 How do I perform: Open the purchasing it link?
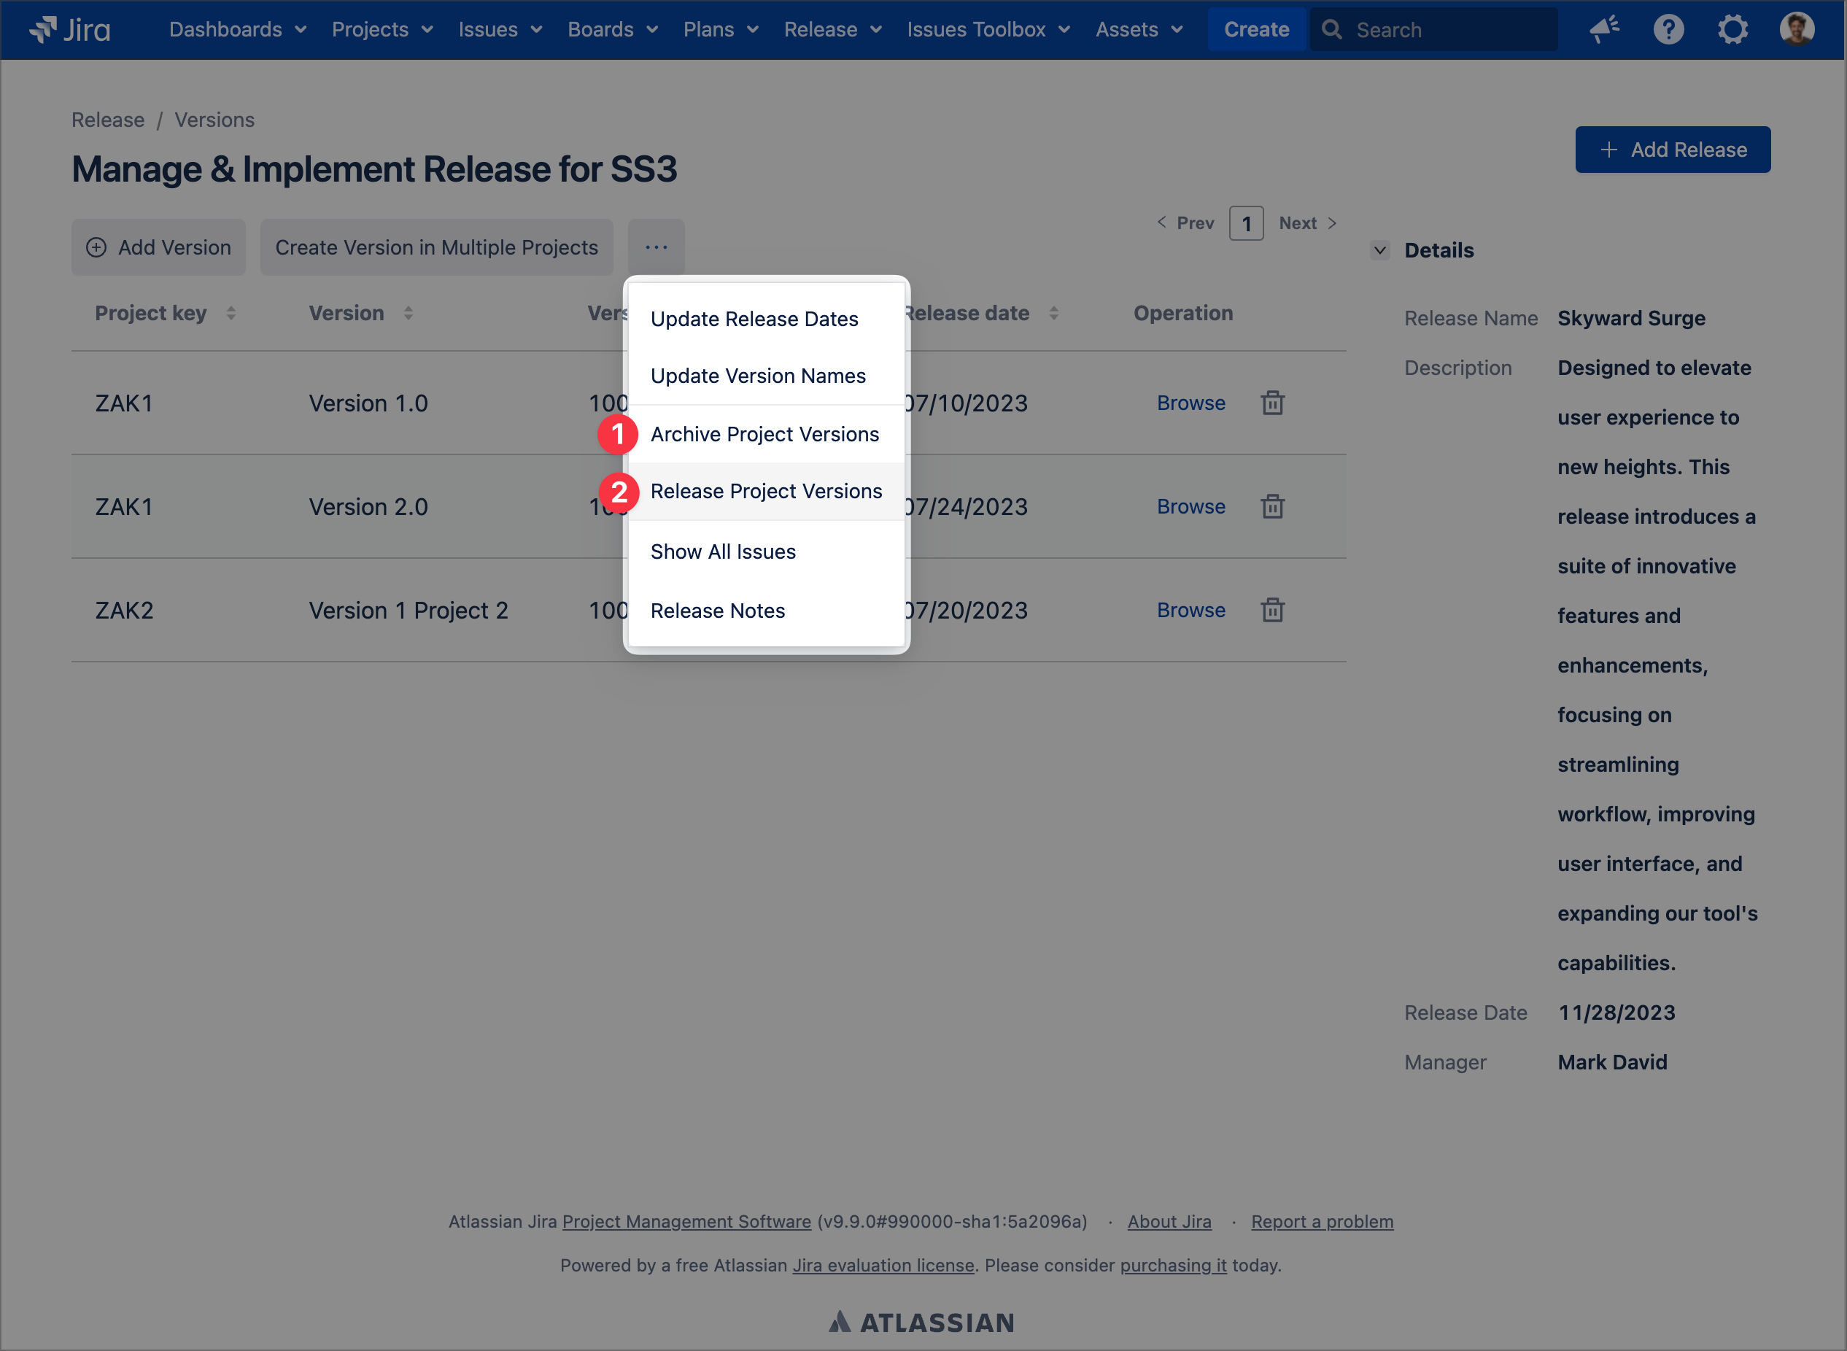click(x=1173, y=1265)
